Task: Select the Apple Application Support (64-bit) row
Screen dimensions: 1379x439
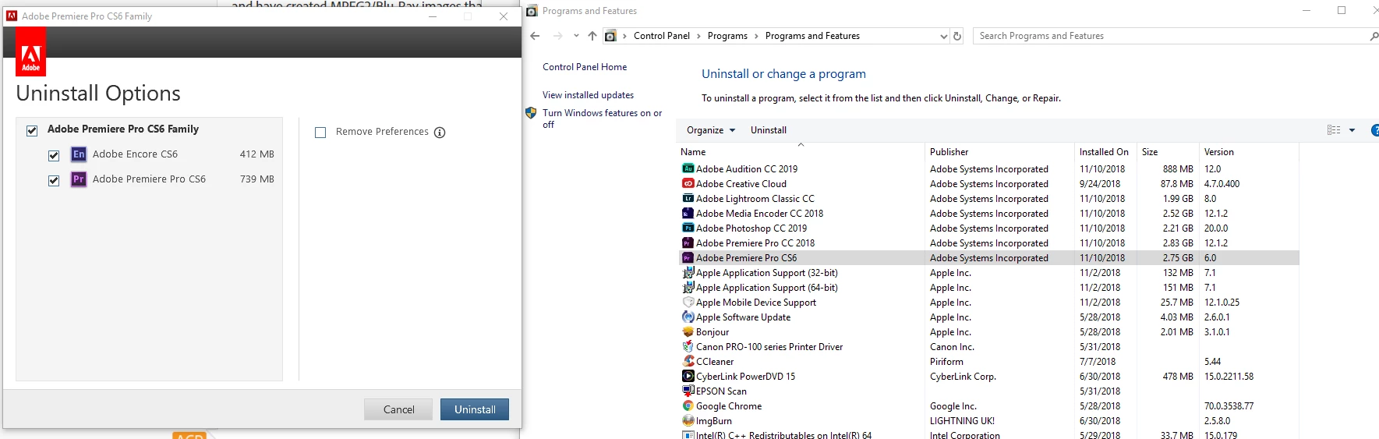Action: tap(988, 287)
